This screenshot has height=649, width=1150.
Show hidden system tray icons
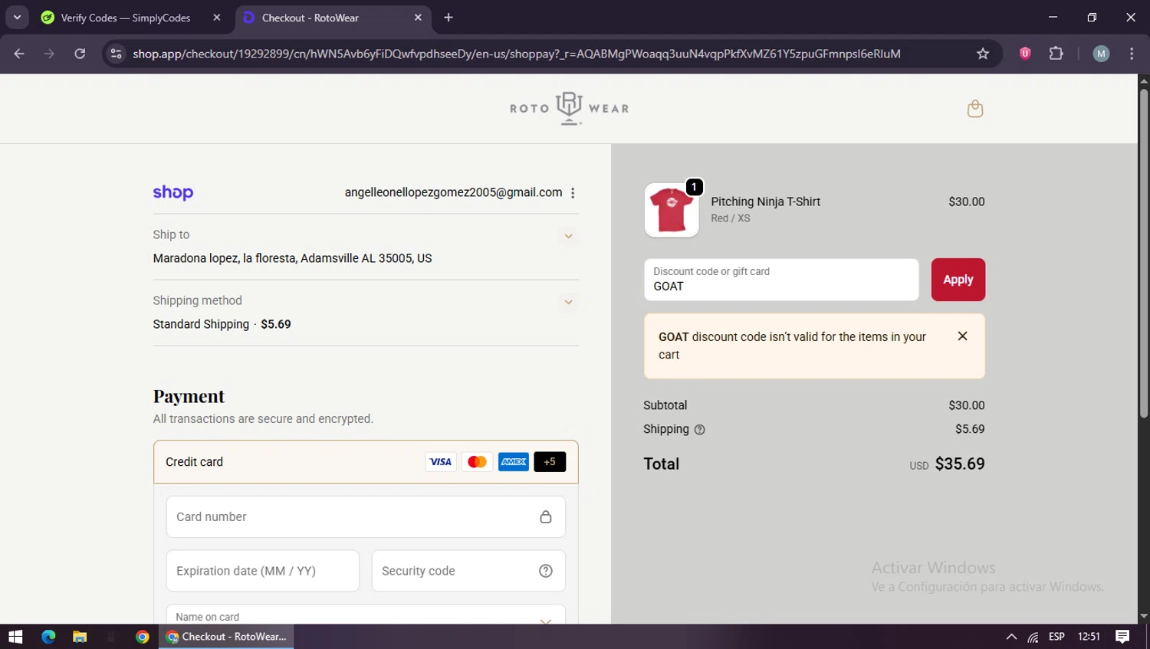1011,637
